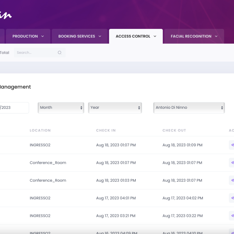Sort by the CHECK OUT column header
This screenshot has width=234, height=234.
pyautogui.click(x=174, y=130)
